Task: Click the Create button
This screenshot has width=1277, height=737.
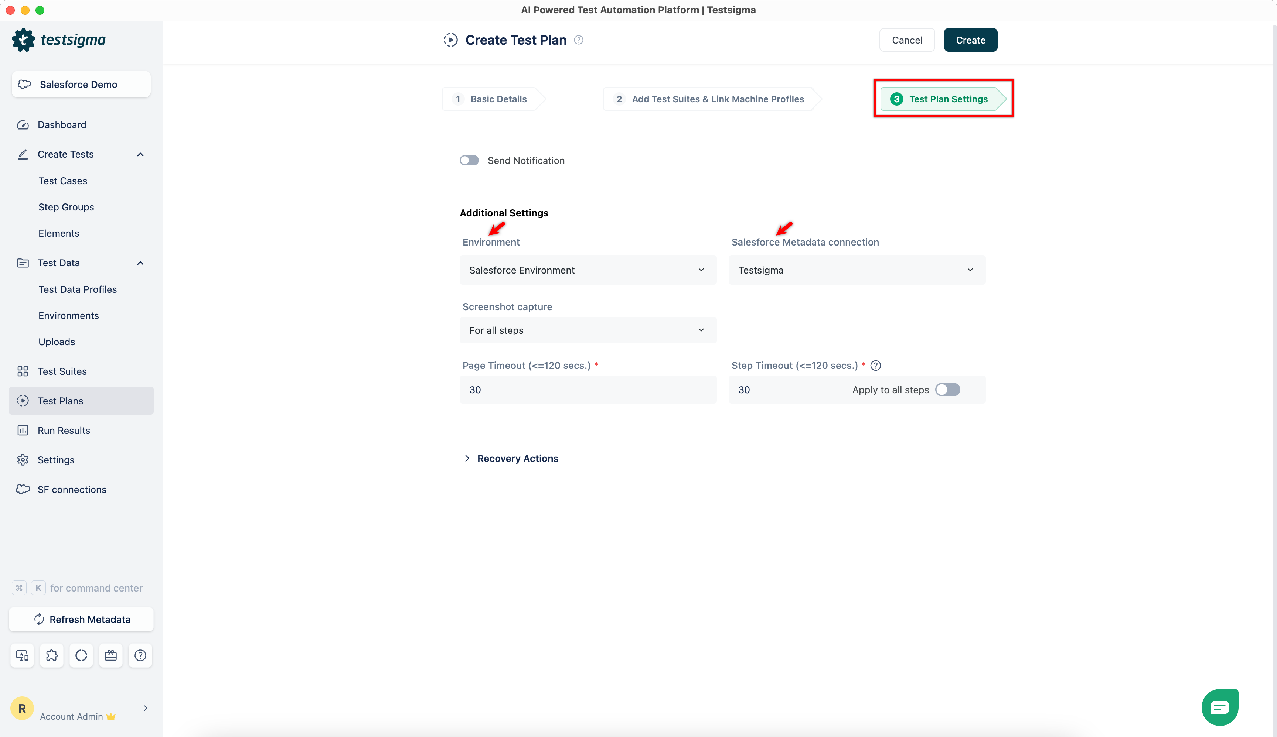Action: coord(970,40)
